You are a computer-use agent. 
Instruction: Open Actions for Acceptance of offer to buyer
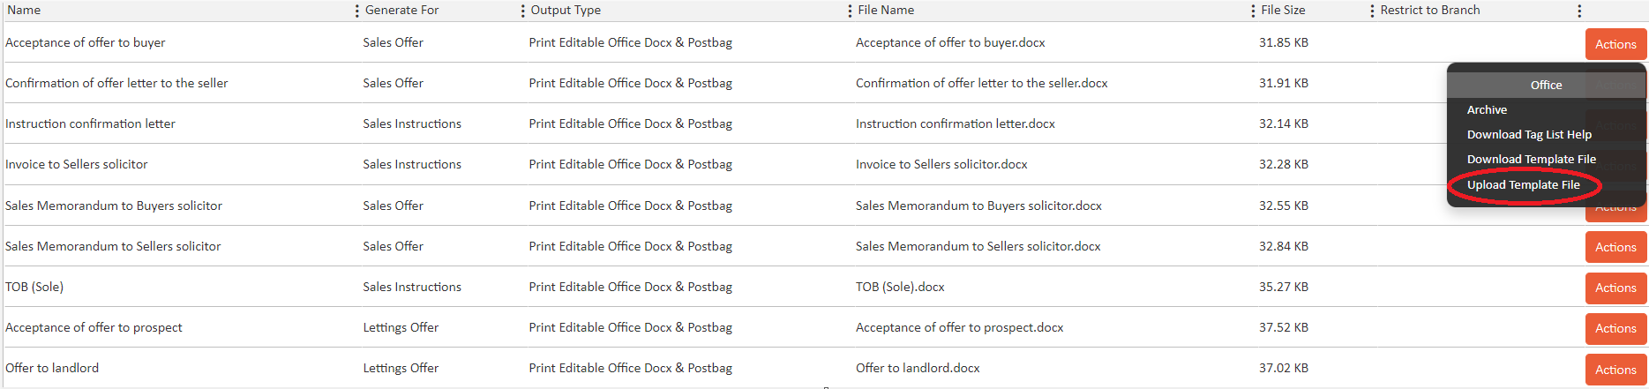(1615, 44)
